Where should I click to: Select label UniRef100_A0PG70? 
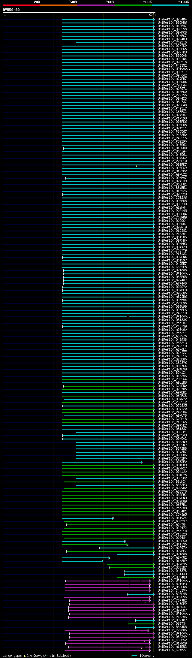(x=172, y=548)
